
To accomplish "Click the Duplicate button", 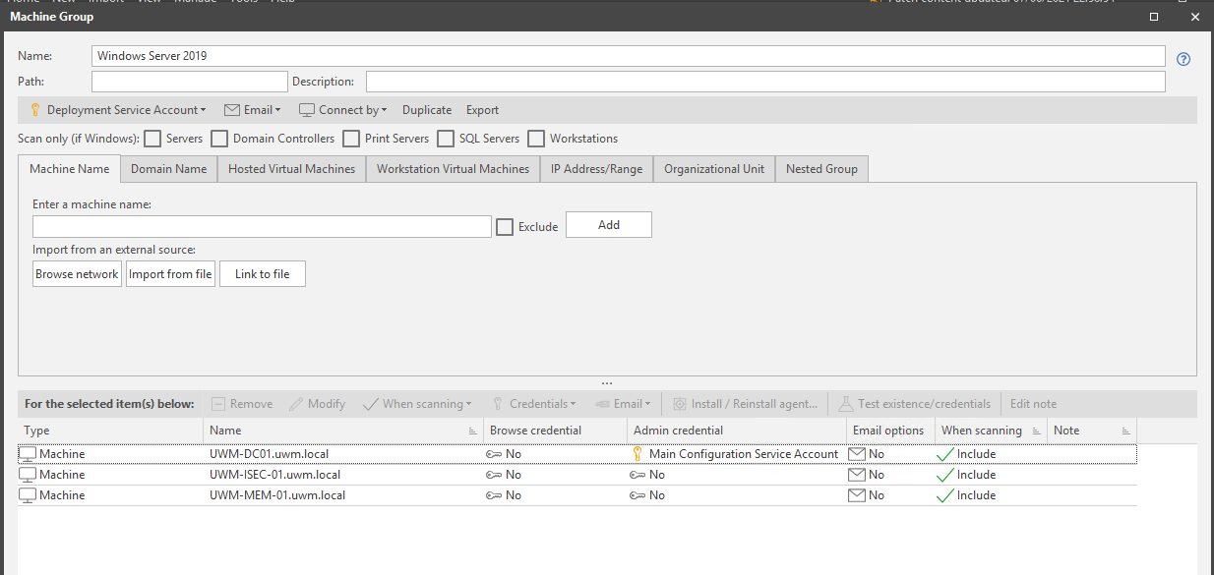I will pos(426,109).
